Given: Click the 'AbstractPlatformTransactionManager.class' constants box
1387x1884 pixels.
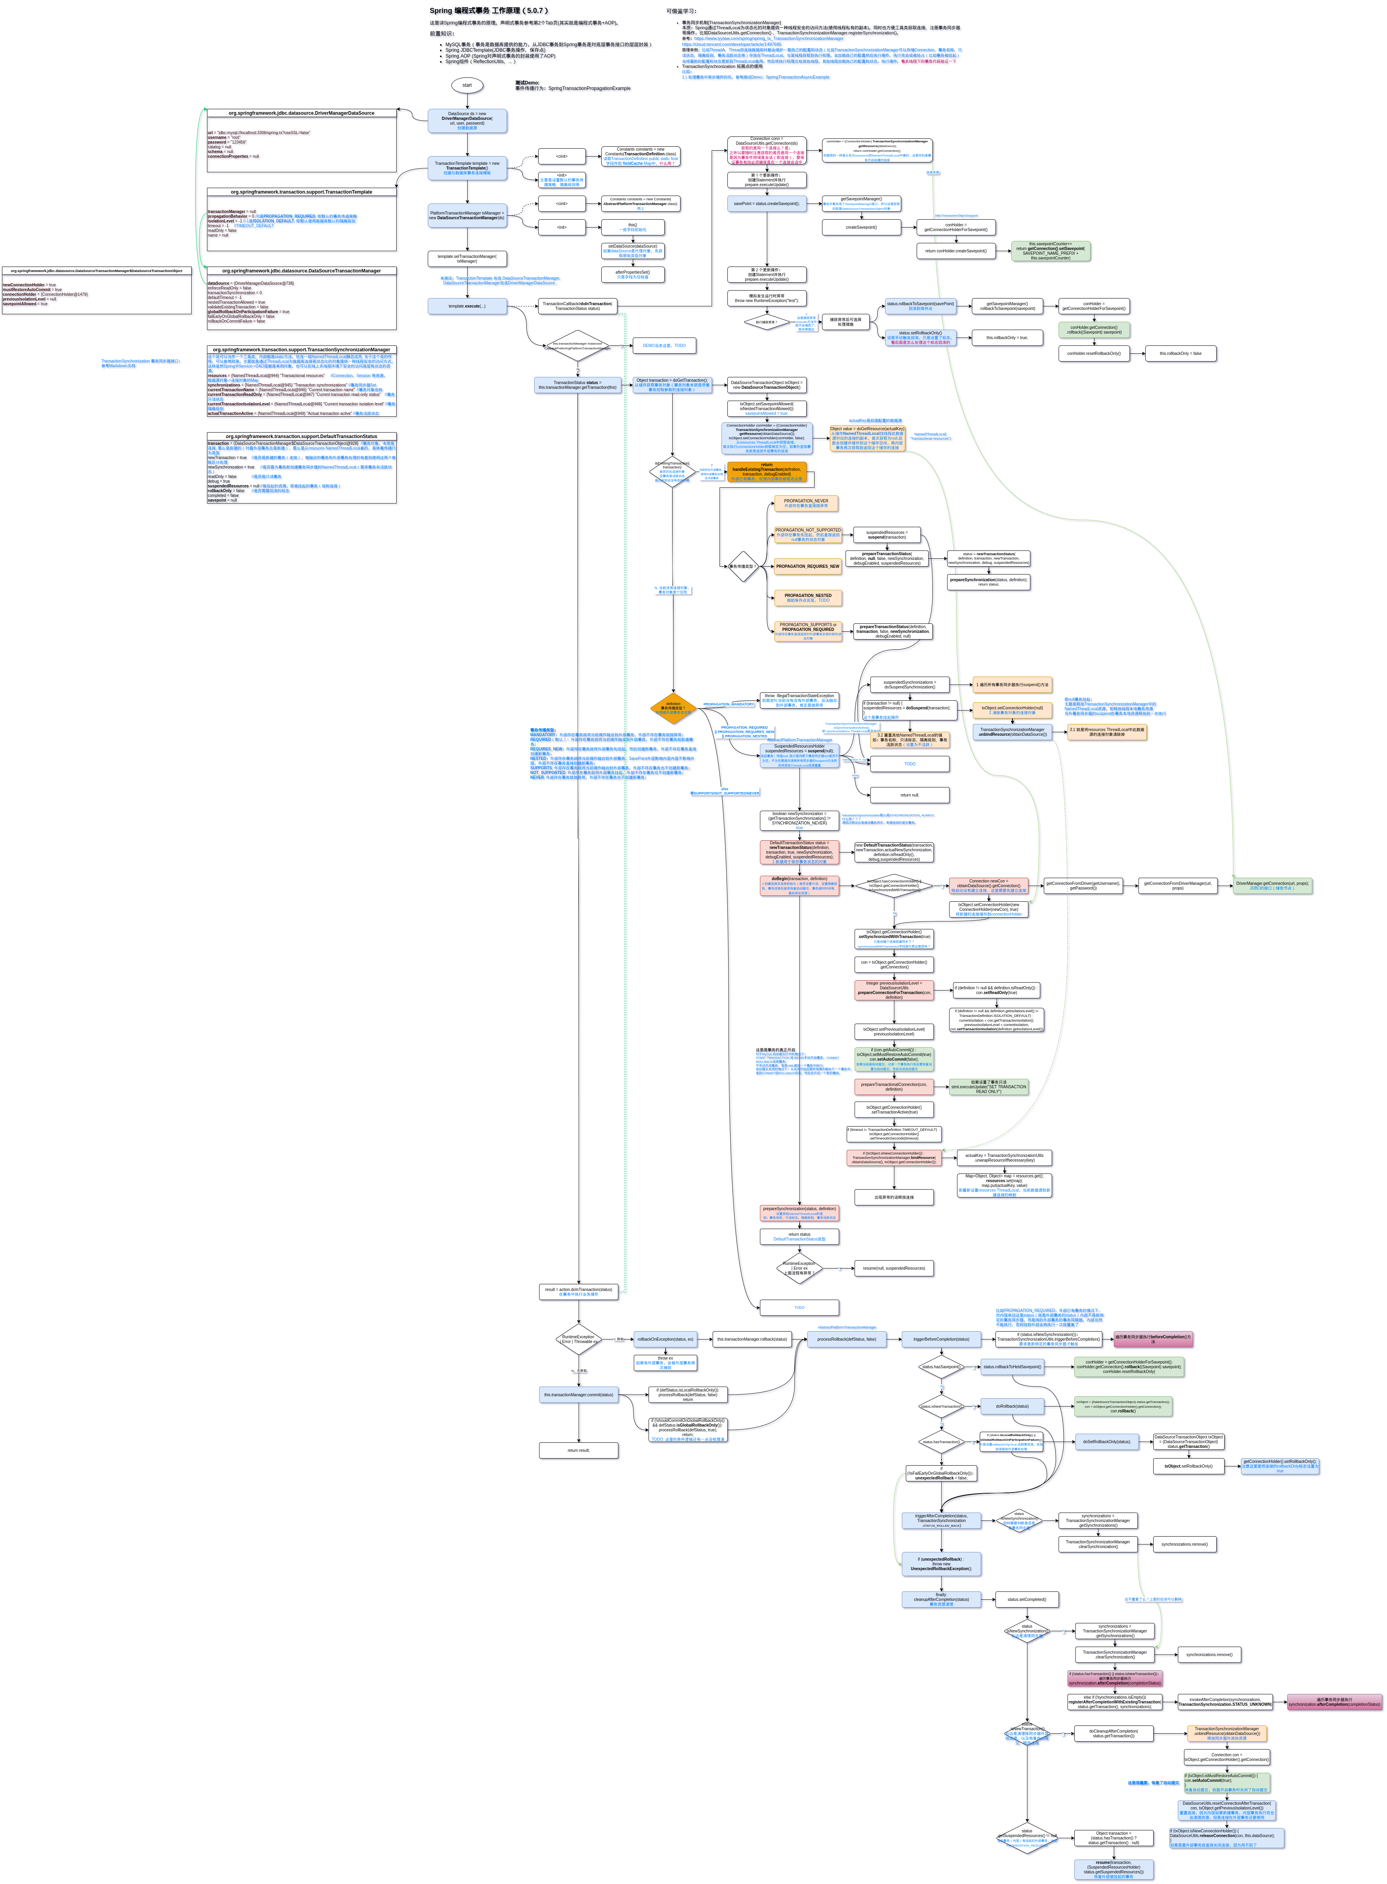Looking at the screenshot, I should click(641, 203).
